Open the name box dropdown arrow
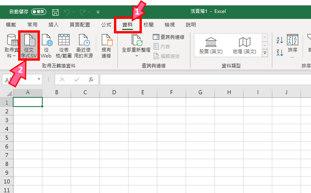Image resolution: width=311 pixels, height=193 pixels. [39, 79]
